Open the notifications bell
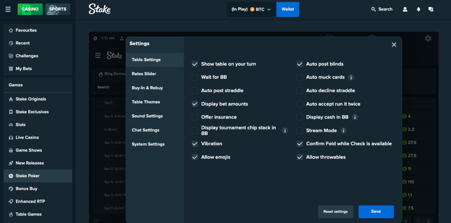Screen dimensions: 451x223 point(418,9)
